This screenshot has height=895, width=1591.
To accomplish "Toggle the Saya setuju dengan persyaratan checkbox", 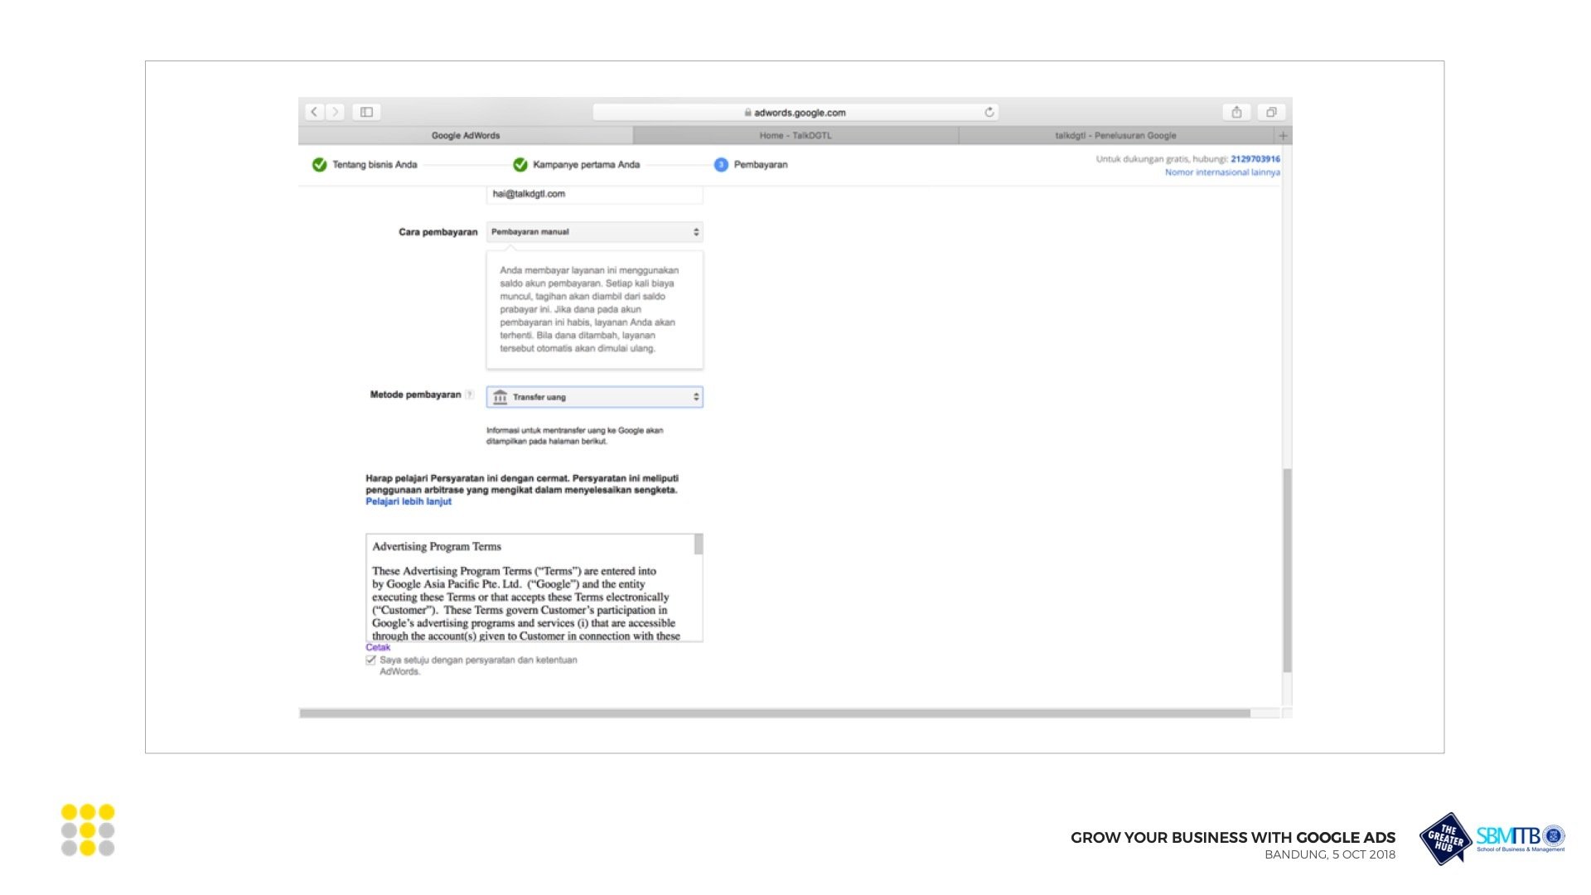I will pyautogui.click(x=370, y=660).
